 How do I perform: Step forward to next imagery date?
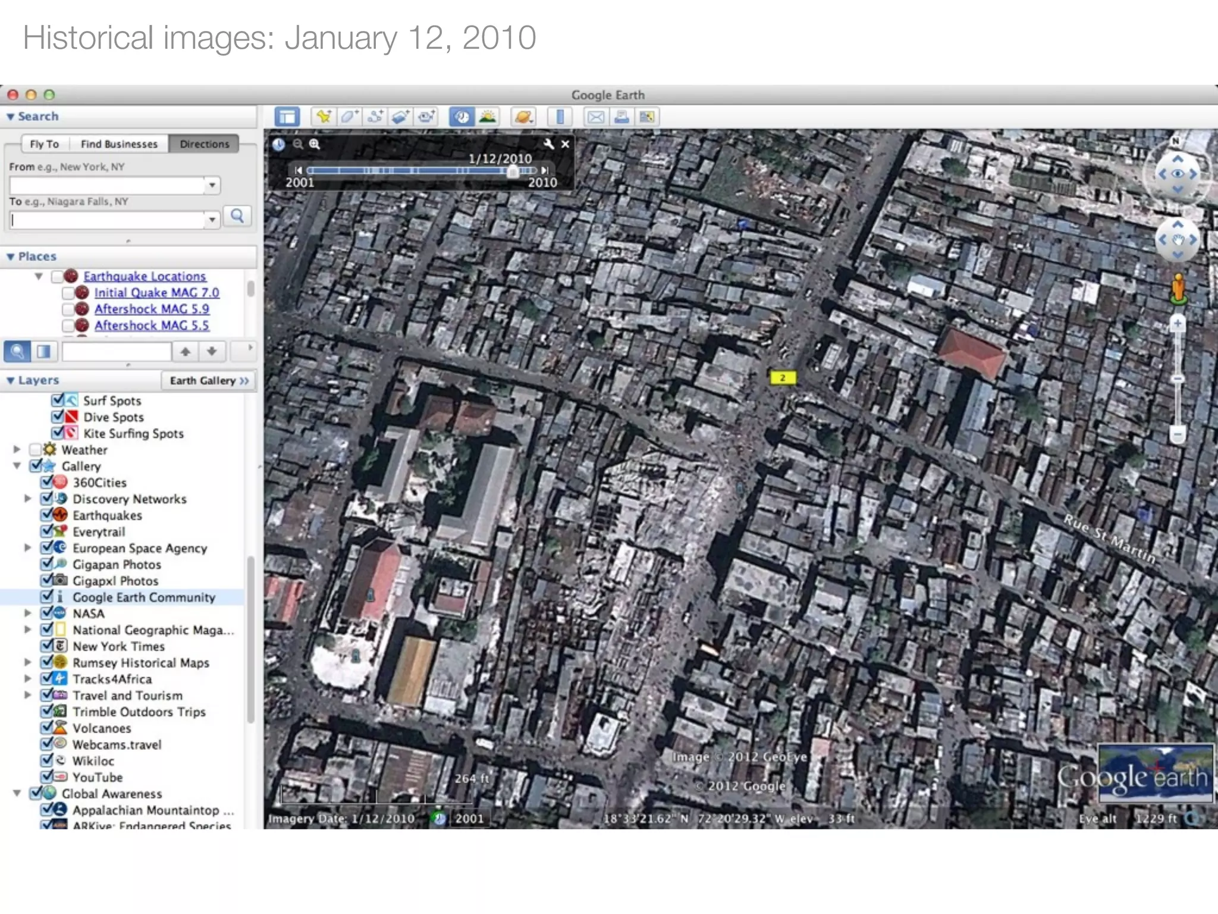(x=544, y=170)
